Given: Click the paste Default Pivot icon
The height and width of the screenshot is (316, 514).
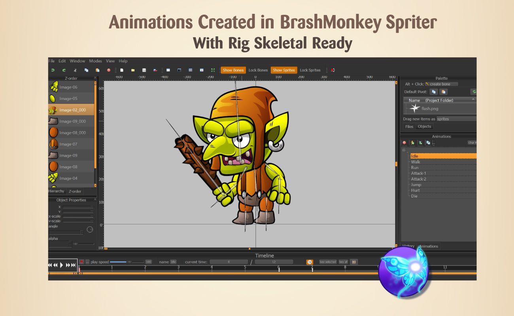Looking at the screenshot, I should 444,92.
